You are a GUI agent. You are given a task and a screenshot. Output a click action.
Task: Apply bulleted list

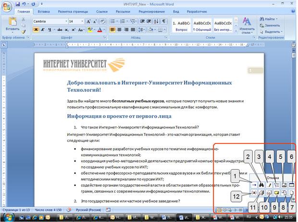point(112,21)
